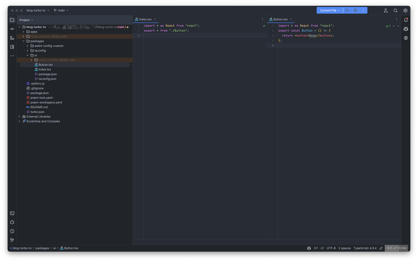Open the Git tool window icon
The width and height of the screenshot is (418, 261).
(x=12, y=240)
